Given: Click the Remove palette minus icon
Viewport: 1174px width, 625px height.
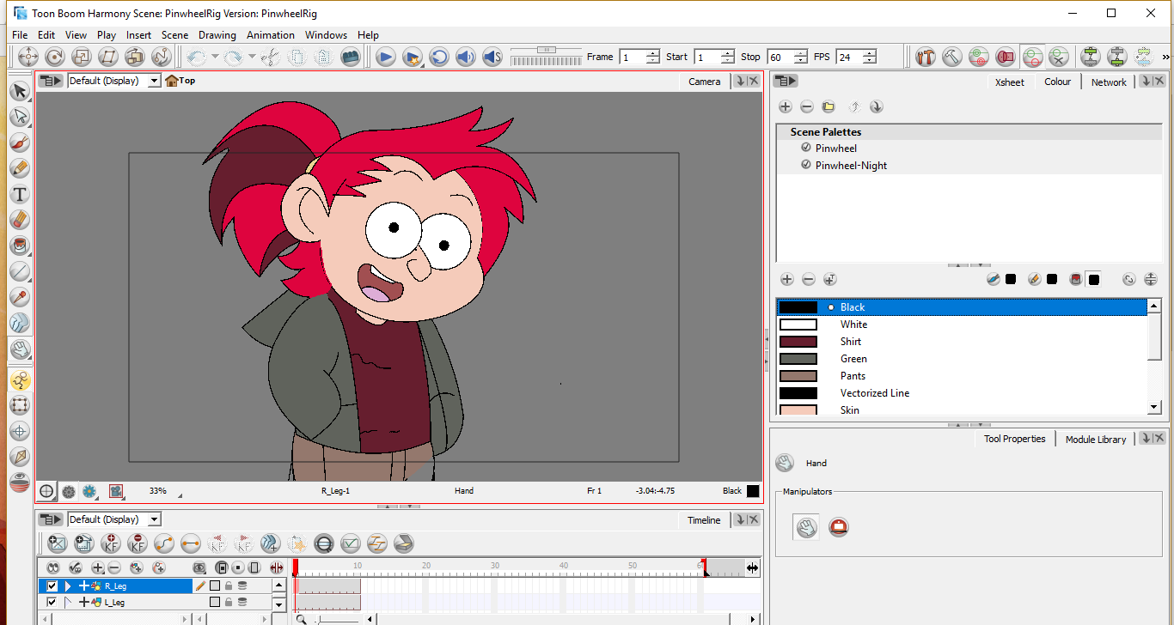Looking at the screenshot, I should tap(807, 106).
